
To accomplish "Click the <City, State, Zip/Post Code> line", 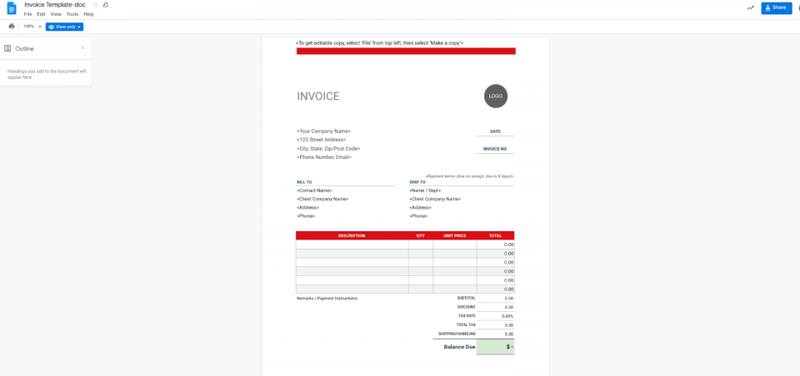I will pyautogui.click(x=328, y=149).
